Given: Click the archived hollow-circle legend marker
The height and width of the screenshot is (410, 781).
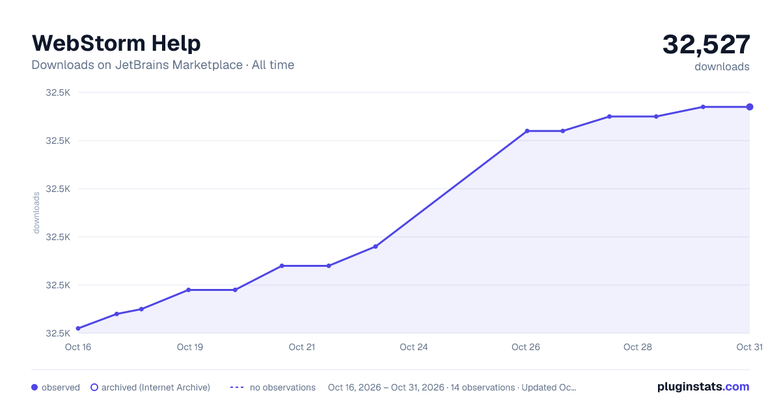Looking at the screenshot, I should coord(94,387).
